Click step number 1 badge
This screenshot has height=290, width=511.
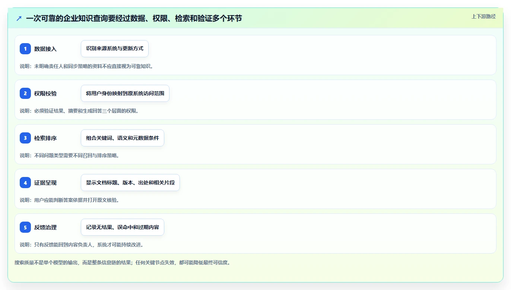pyautogui.click(x=25, y=49)
